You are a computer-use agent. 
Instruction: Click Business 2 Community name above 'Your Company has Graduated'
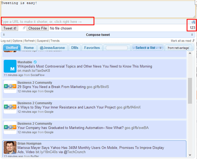(35, 123)
